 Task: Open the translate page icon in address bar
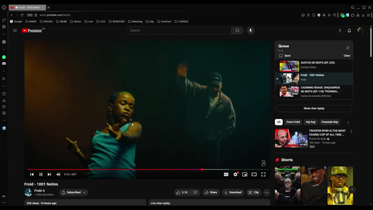(x=324, y=15)
